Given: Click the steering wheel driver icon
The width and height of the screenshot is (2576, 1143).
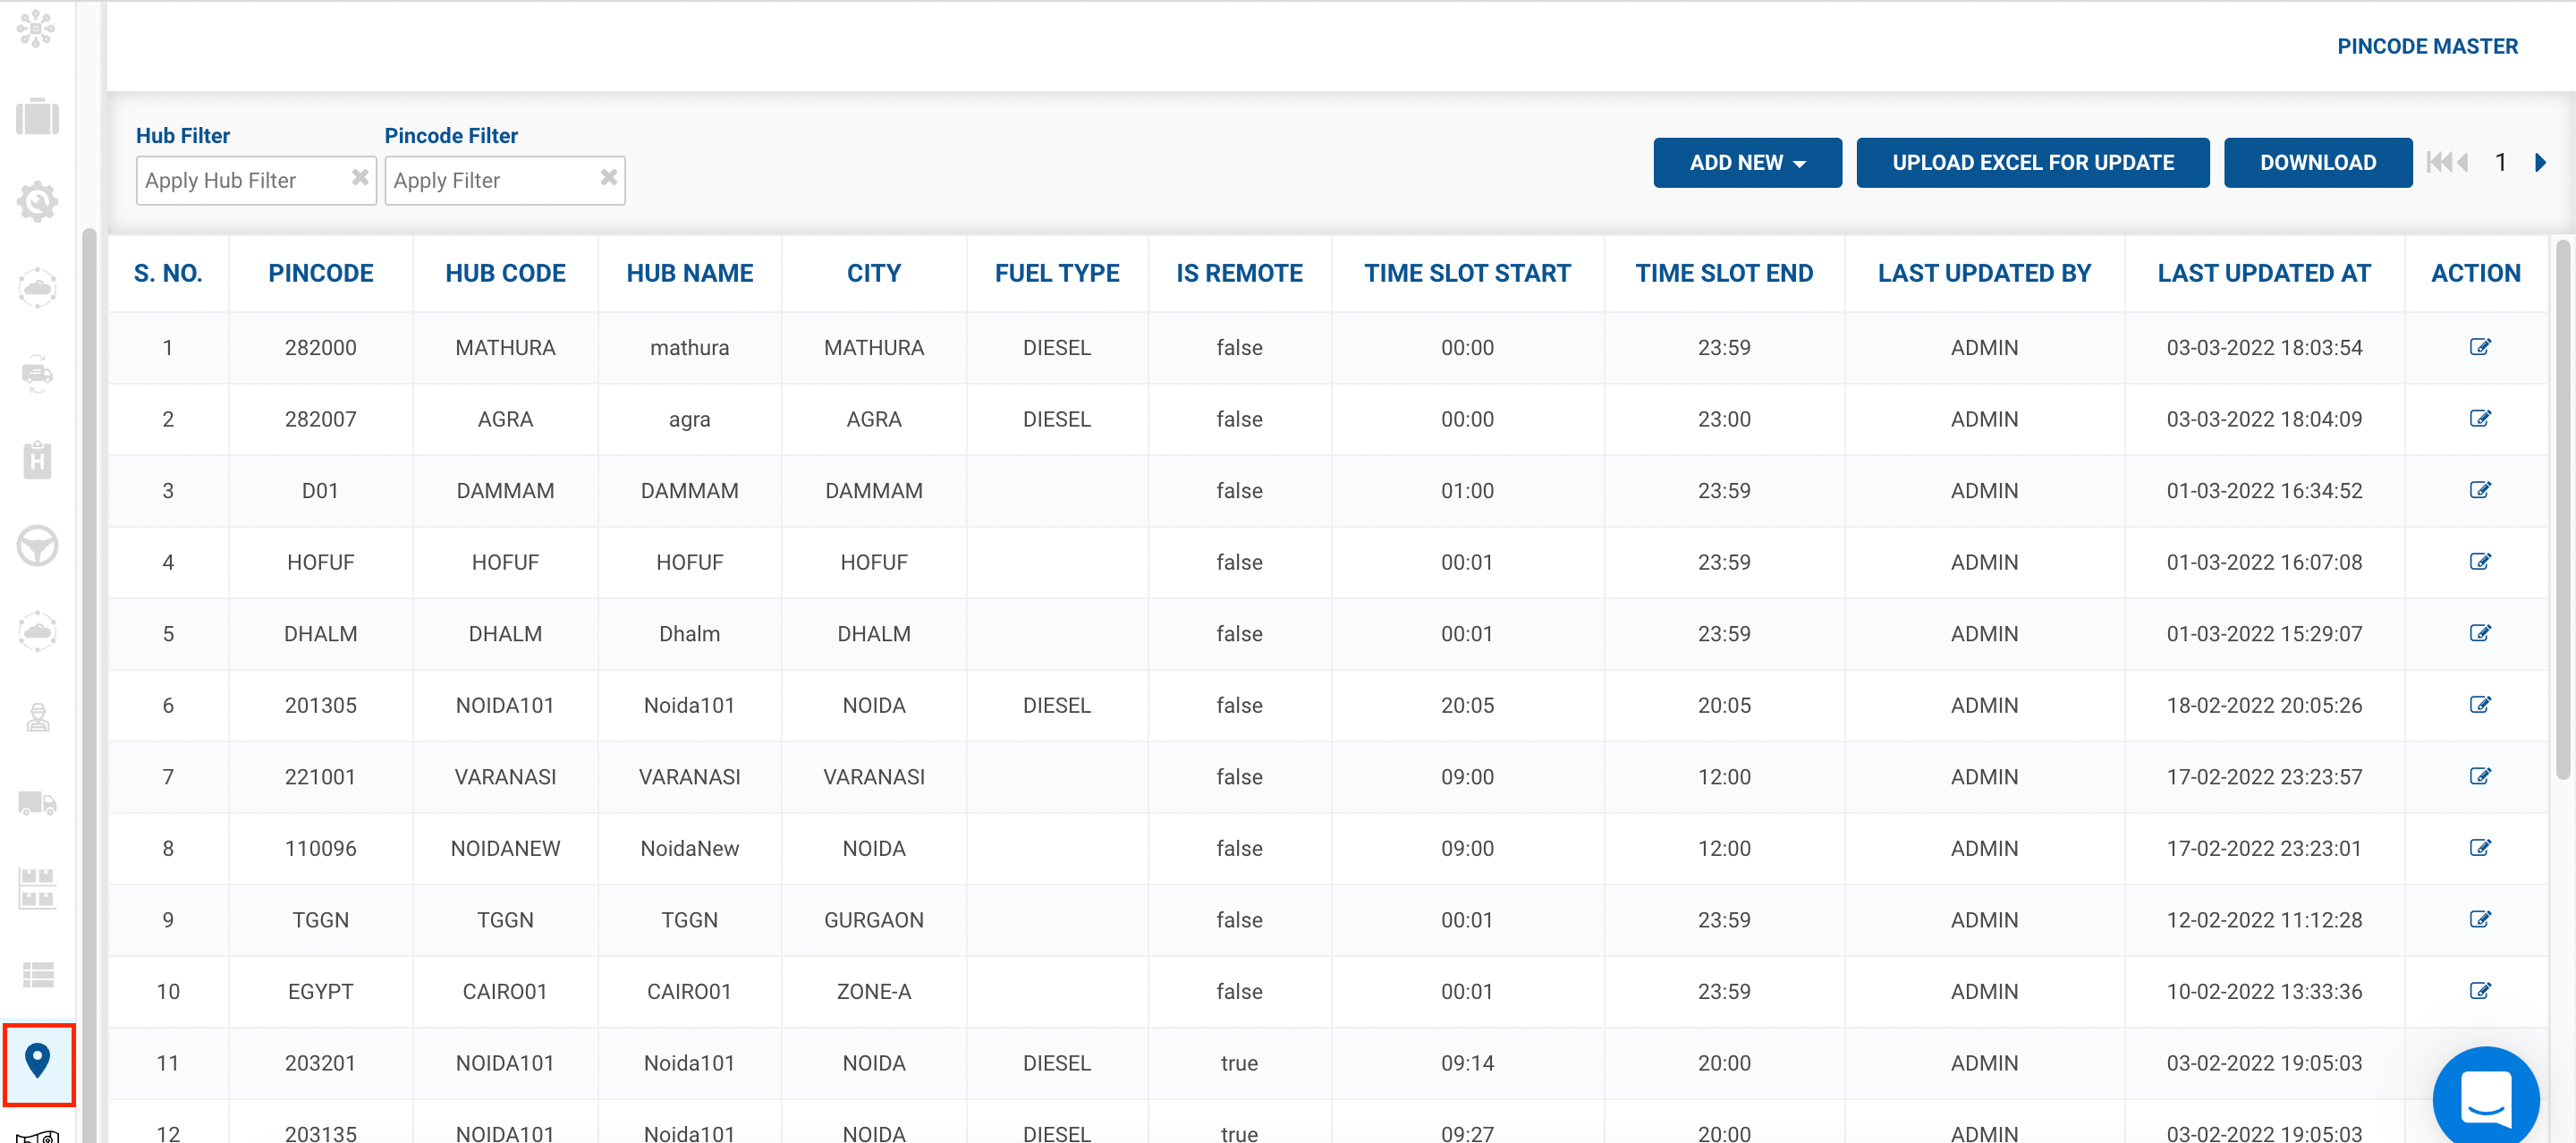Looking at the screenshot, I should [37, 546].
